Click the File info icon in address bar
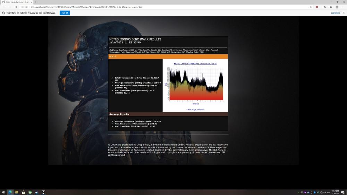Viewport: 347px width, 195px height. coord(25,7)
